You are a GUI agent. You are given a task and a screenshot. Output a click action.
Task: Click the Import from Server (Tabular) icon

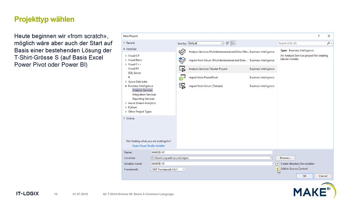pyautogui.click(x=182, y=86)
